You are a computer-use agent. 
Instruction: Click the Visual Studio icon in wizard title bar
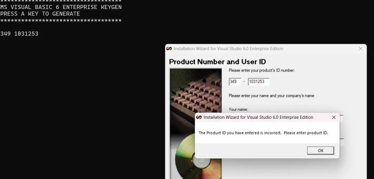pos(169,49)
